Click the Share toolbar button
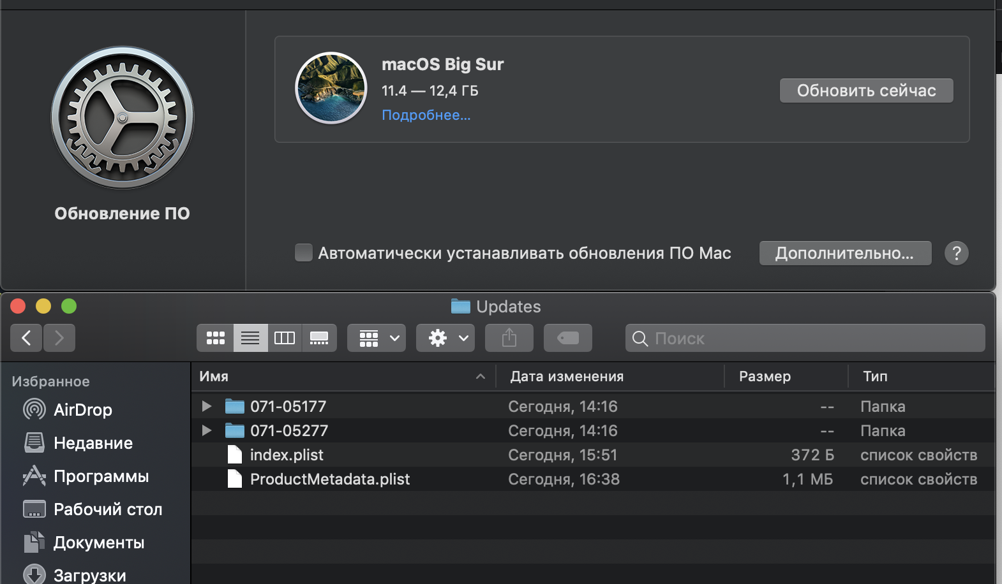 pos(509,338)
